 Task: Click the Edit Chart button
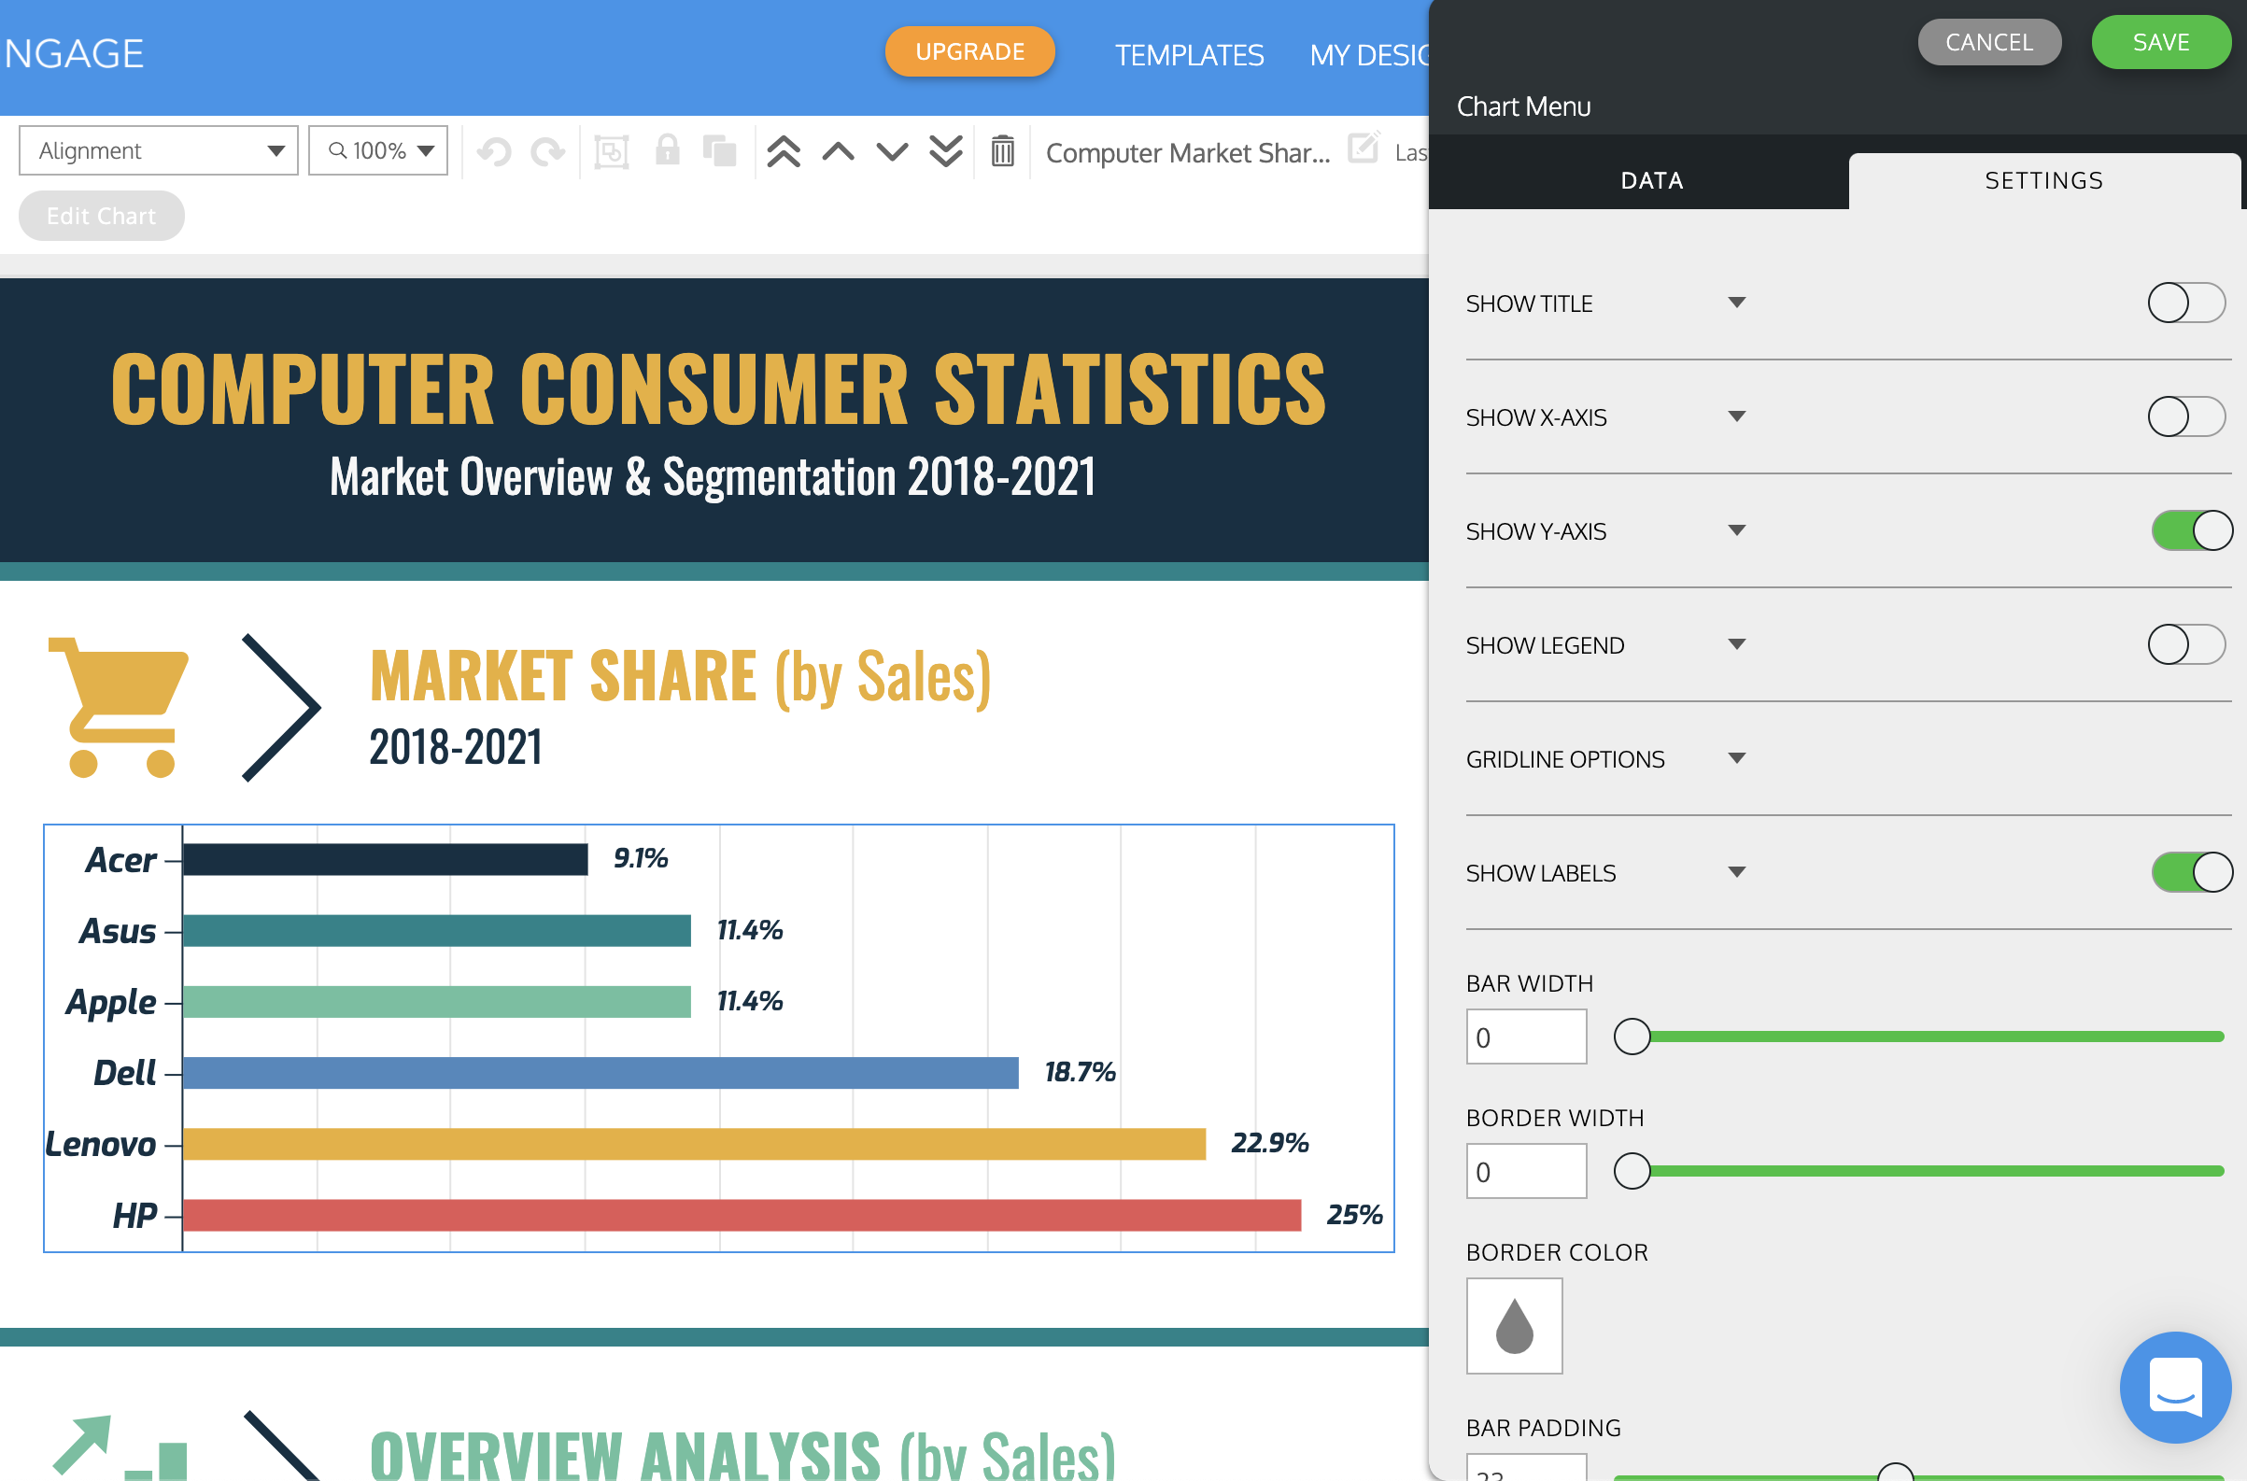(x=101, y=217)
